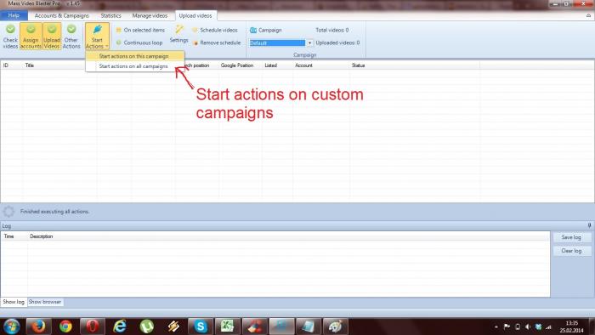595x335 pixels.
Task: Click 'Uploaded videos: 0' text
Action: pos(337,43)
